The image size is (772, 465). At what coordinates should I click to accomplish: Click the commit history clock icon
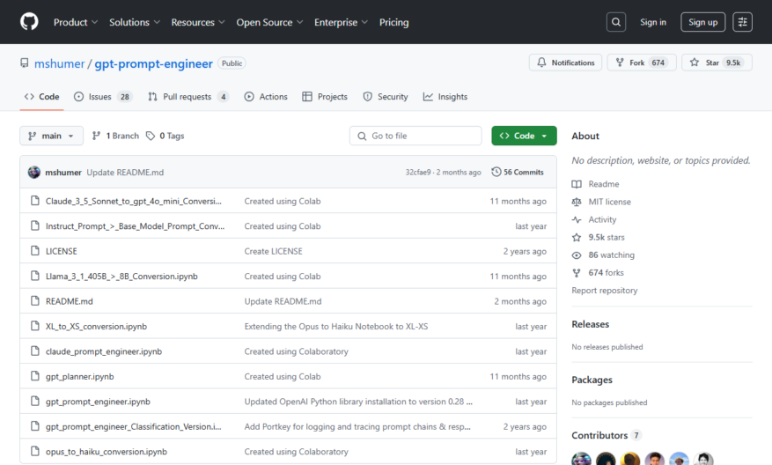pyautogui.click(x=496, y=172)
